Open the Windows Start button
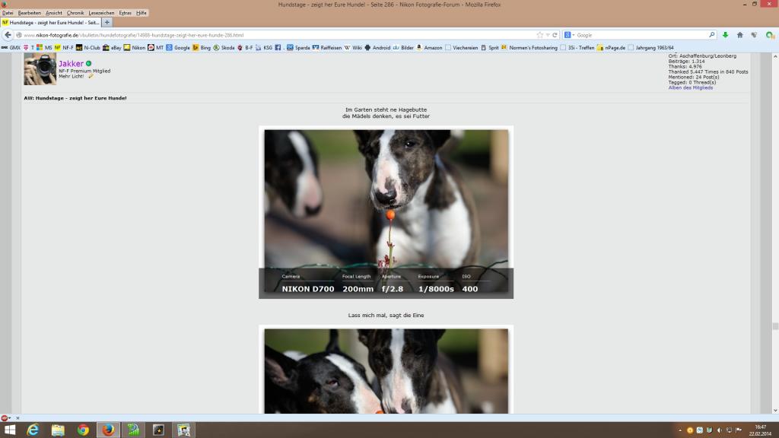The height and width of the screenshot is (438, 779). [x=9, y=430]
